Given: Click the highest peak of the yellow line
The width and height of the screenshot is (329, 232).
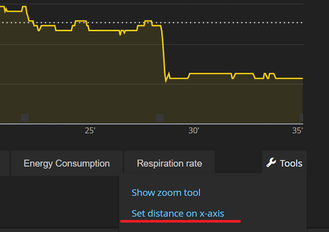Looking at the screenshot, I should 25,7.
